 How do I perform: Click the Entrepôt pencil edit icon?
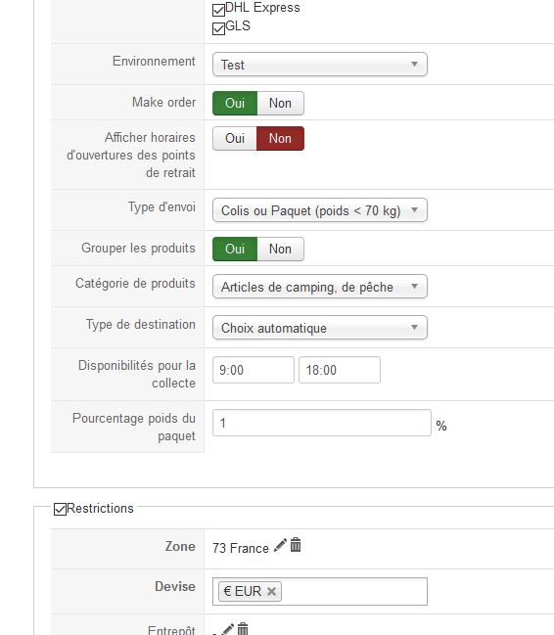tap(227, 629)
